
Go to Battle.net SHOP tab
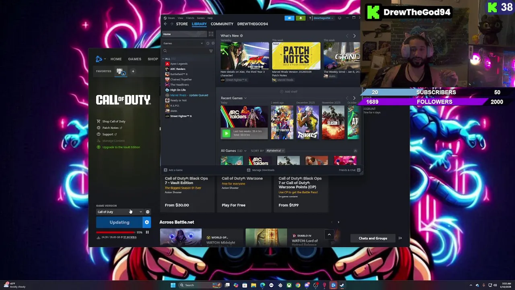[153, 59]
